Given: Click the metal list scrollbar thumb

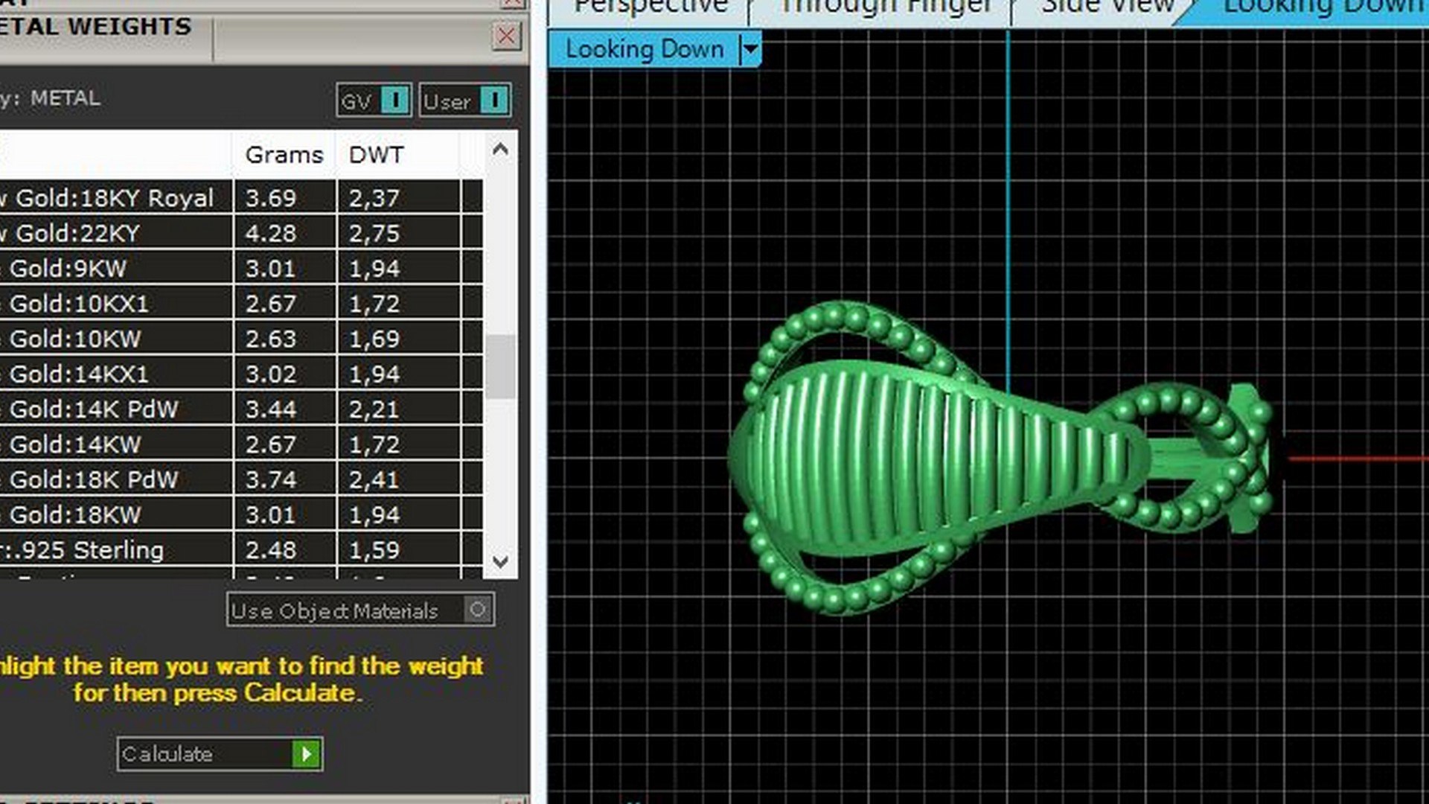Looking at the screenshot, I should pyautogui.click(x=501, y=366).
